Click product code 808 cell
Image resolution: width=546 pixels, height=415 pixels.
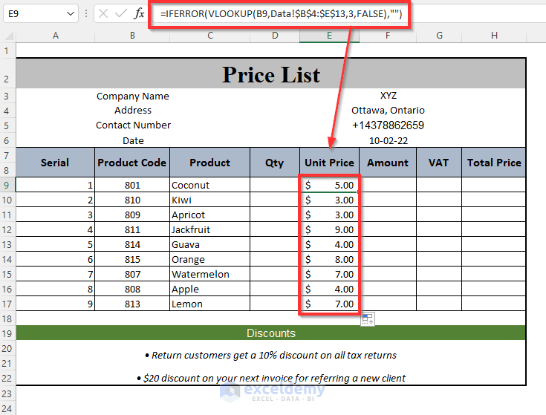point(132,289)
